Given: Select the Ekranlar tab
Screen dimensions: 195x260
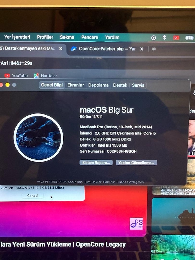Looking at the screenshot, I should click(x=75, y=85).
